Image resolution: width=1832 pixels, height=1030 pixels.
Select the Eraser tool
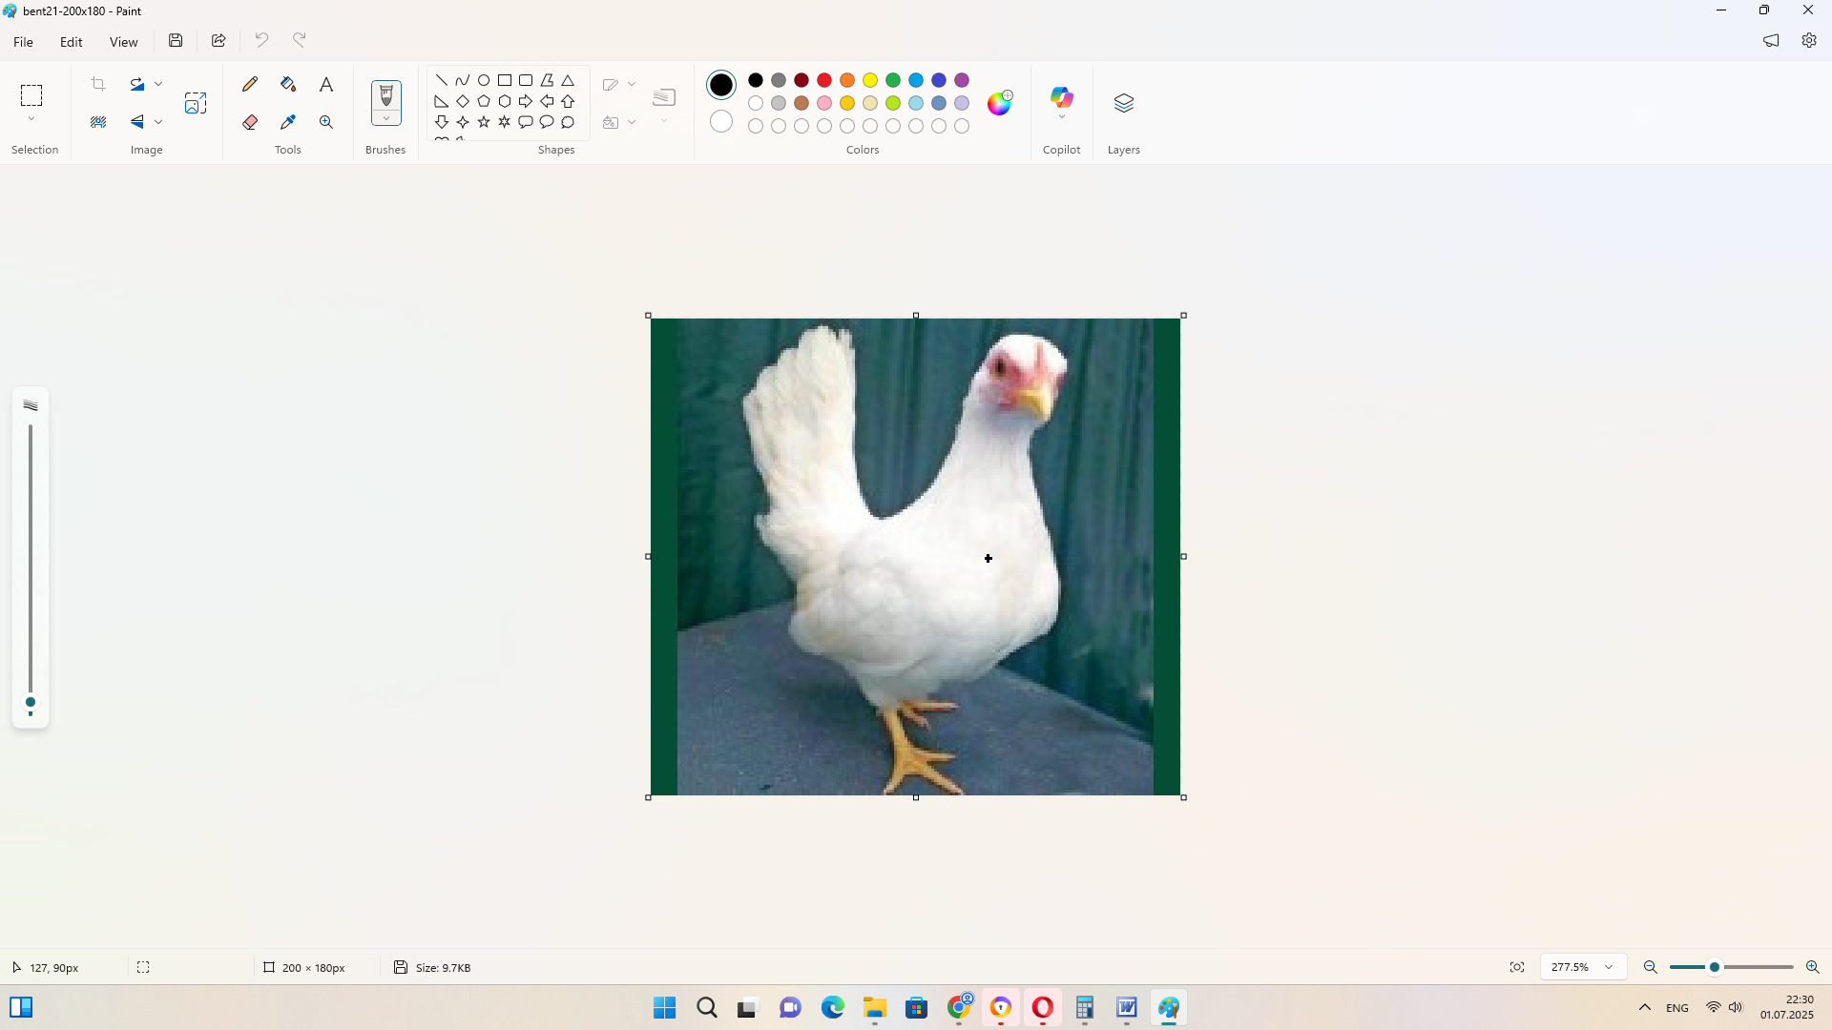point(250,122)
